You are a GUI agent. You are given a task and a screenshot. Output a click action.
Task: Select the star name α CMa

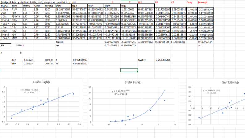pyautogui.click(x=6, y=9)
